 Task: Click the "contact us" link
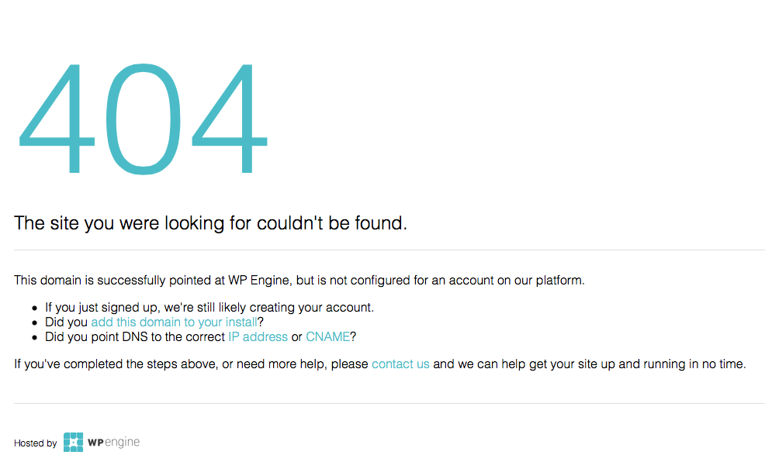(x=400, y=364)
